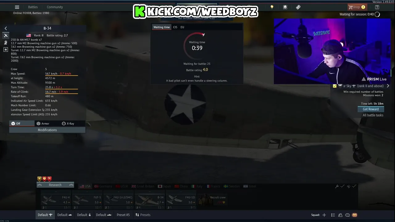Select the Default tank preset
This screenshot has height=222, width=395.
65,215
